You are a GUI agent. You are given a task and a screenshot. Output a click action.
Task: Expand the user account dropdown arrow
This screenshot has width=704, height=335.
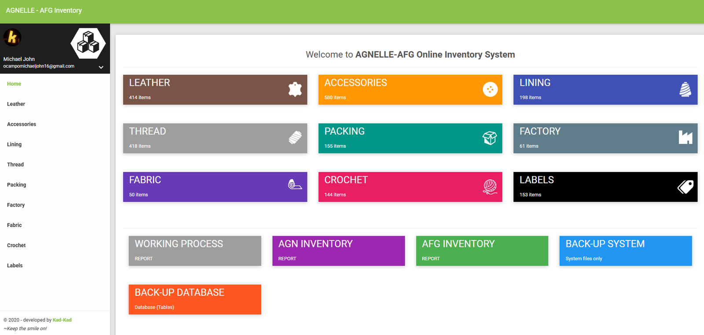[x=101, y=67]
